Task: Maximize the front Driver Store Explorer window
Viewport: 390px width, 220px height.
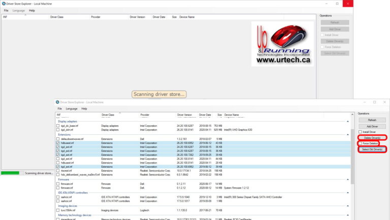Action: (x=375, y=102)
